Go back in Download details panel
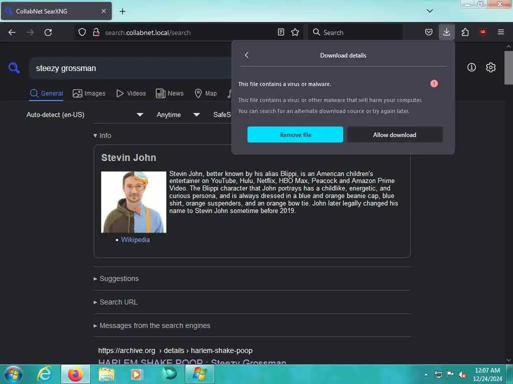513x384 pixels. [246, 55]
